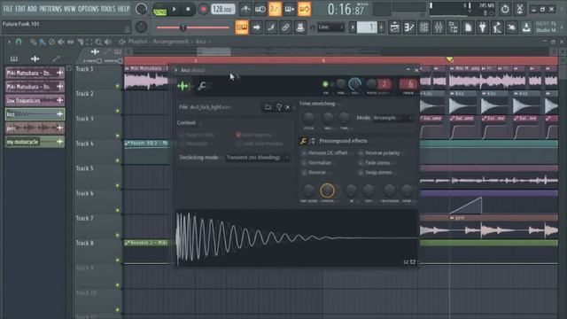This screenshot has height=319, width=567.
Task: Click the remove sample X icon
Action: pyautogui.click(x=288, y=107)
